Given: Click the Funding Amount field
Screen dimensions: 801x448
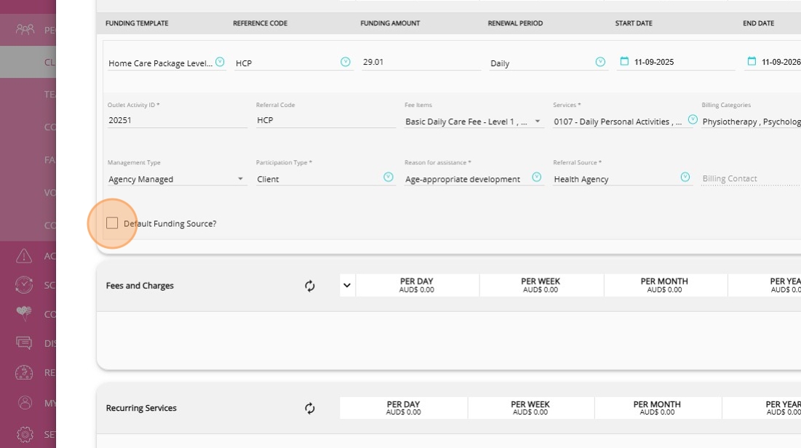Looking at the screenshot, I should [421, 63].
